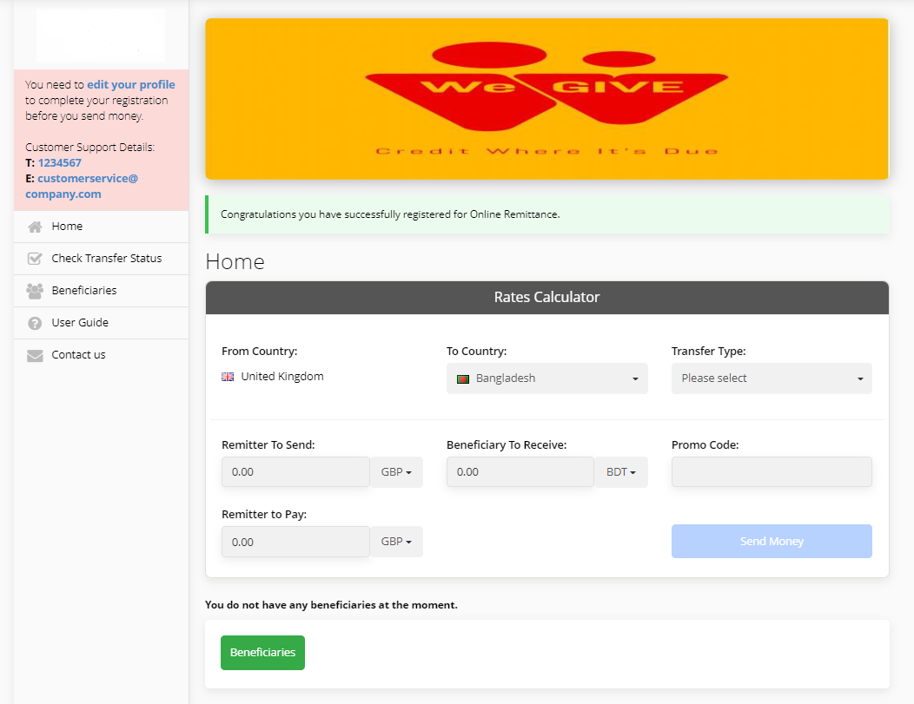Open the BDT currency dropdown
The height and width of the screenshot is (704, 914).
click(x=621, y=471)
